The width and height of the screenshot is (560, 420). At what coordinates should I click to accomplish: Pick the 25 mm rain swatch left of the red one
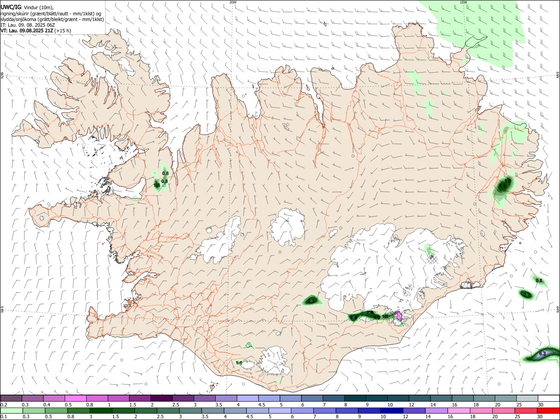click(x=526, y=410)
